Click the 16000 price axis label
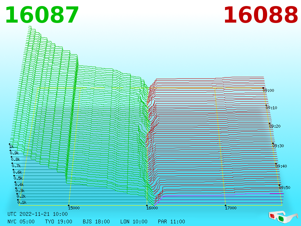301x226 pixels. (x=152, y=208)
